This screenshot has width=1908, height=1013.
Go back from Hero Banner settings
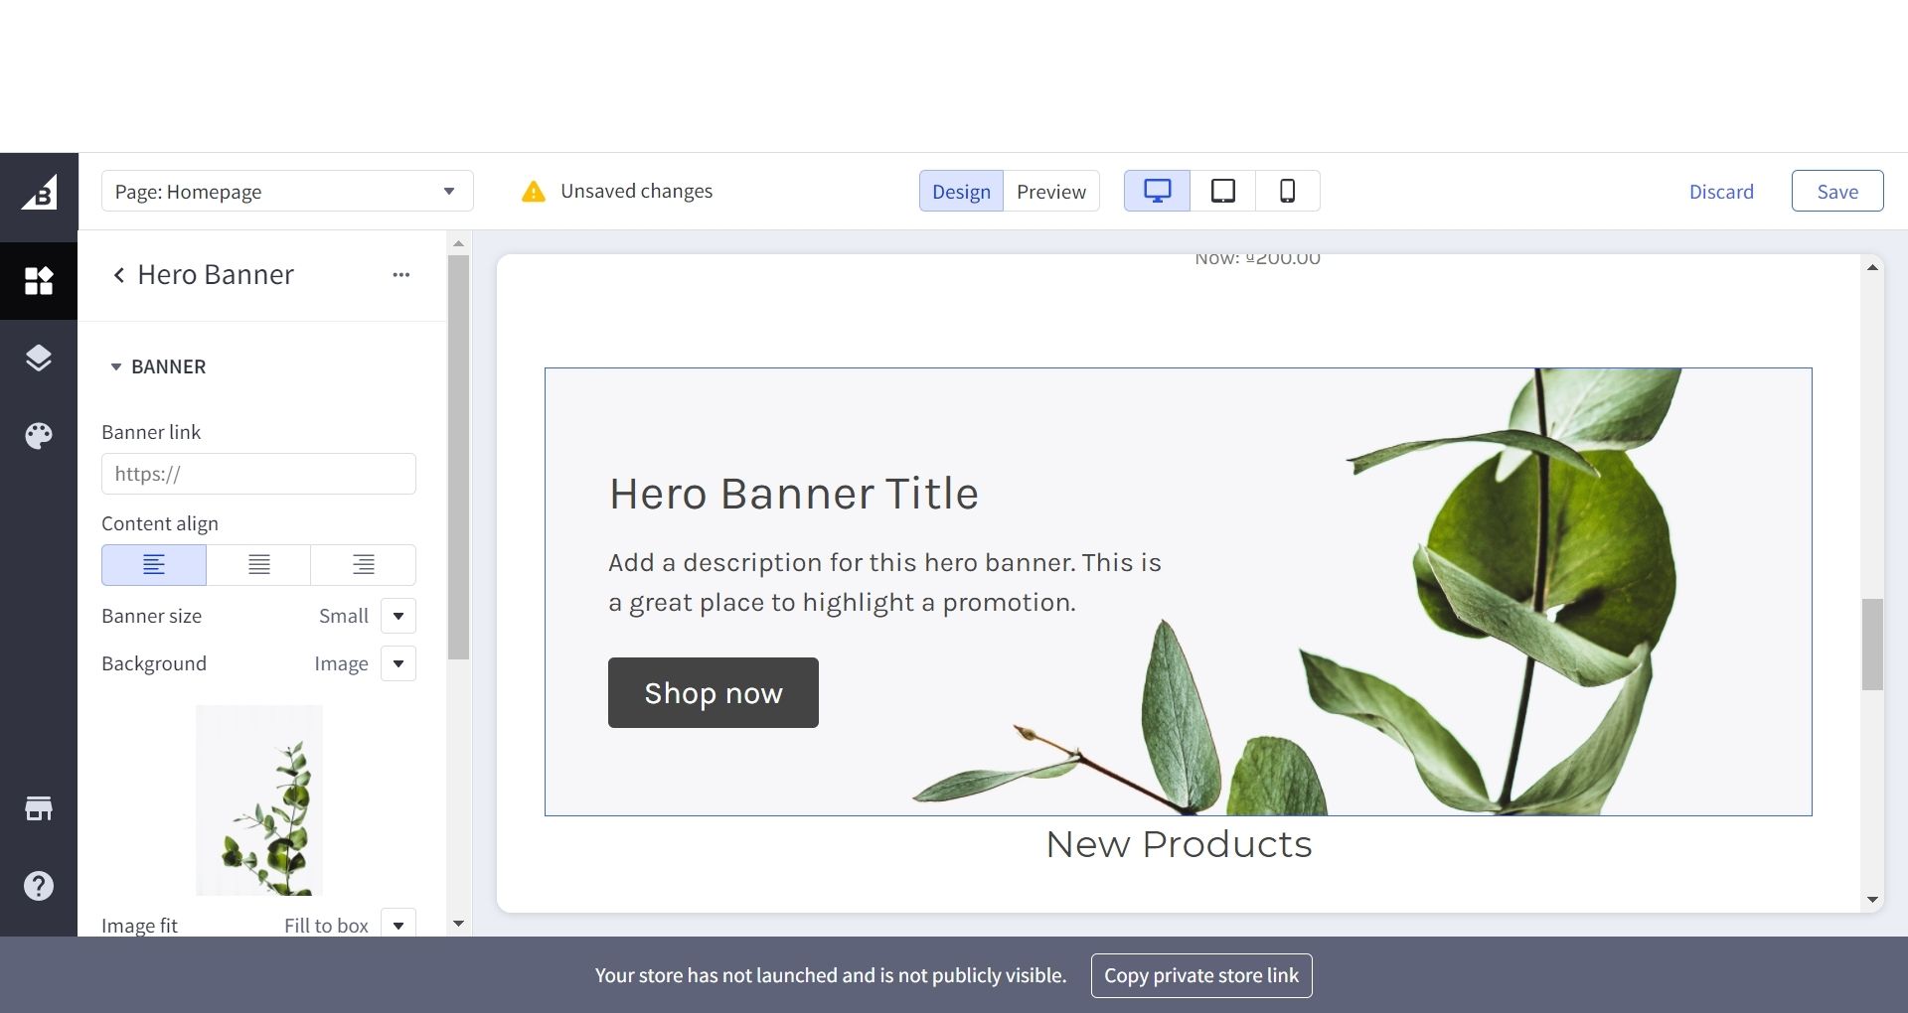coord(119,275)
